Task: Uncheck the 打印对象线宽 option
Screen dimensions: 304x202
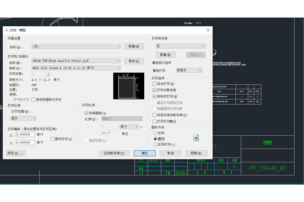Action: pyautogui.click(x=154, y=90)
